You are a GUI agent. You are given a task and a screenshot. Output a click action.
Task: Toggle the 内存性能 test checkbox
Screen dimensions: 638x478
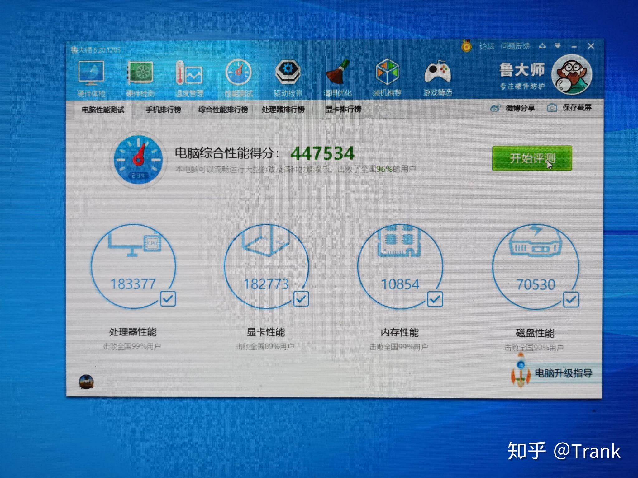(x=435, y=299)
